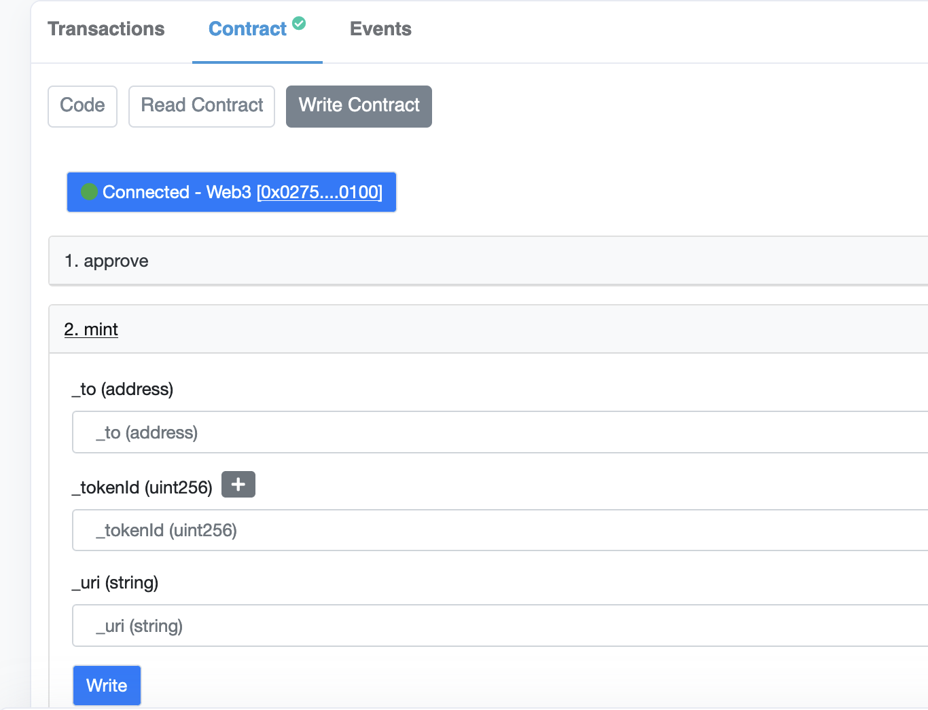
Task: Focus the _tokenId (uint256) input field
Action: coord(500,530)
